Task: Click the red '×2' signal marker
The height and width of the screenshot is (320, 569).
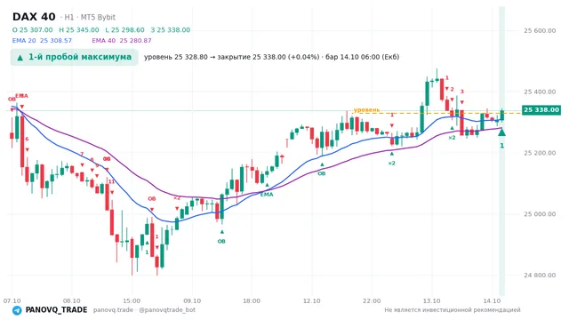Action: [x=177, y=198]
